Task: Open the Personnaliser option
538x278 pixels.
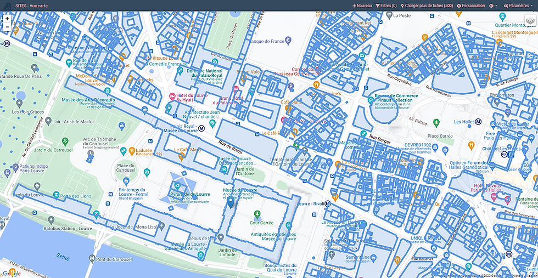Action: [x=471, y=5]
